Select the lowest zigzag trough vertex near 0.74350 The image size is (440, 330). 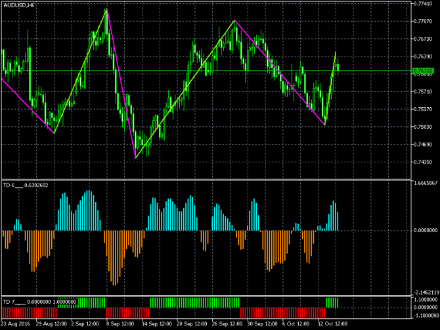coord(135,158)
